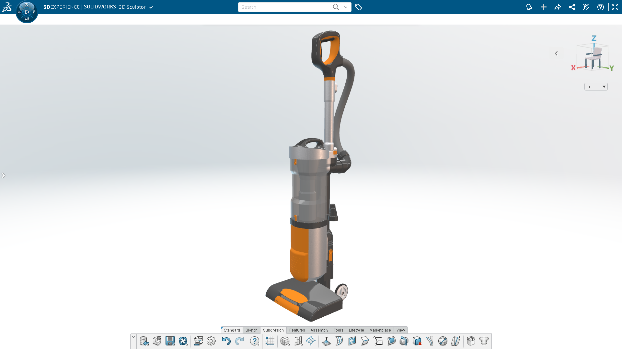Open the tag icon beside search
The height and width of the screenshot is (349, 622).
pos(359,7)
